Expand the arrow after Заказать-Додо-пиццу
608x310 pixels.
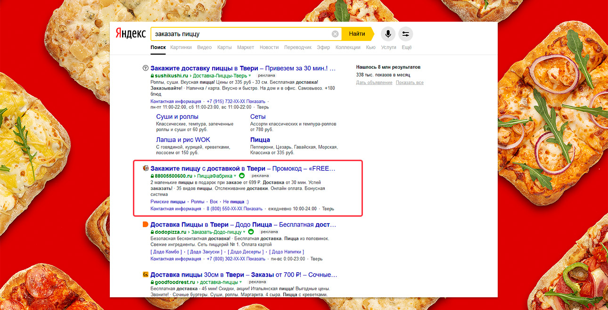point(244,232)
